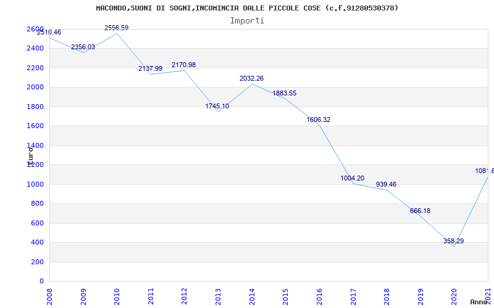Click the 2008 x-axis year label
The image size is (494, 308).
point(50,297)
